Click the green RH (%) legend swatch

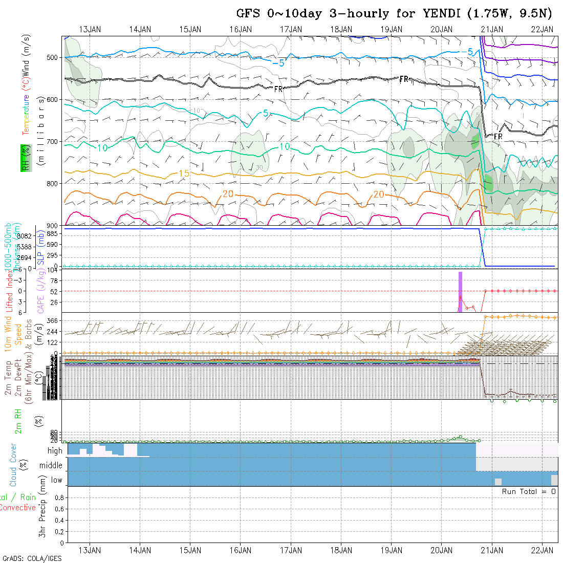coord(24,158)
